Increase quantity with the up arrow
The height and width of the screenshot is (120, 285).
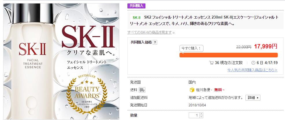(x=201, y=114)
